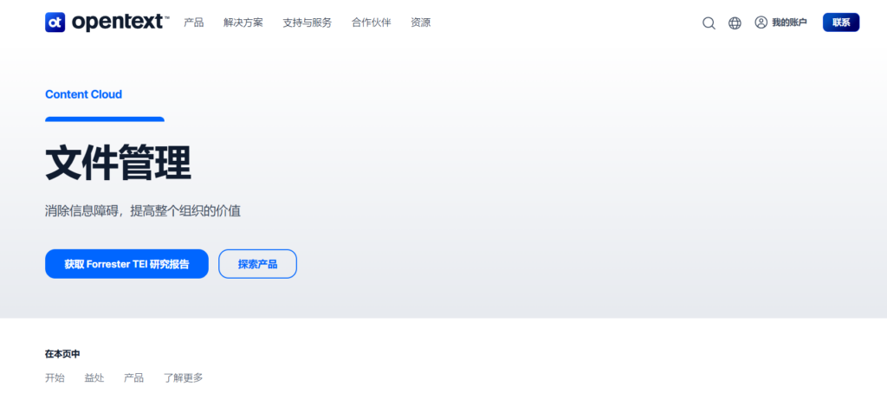Viewport: 887px width, 412px height.
Task: Expand the 合作伙伴 navigation menu
Action: tap(371, 23)
